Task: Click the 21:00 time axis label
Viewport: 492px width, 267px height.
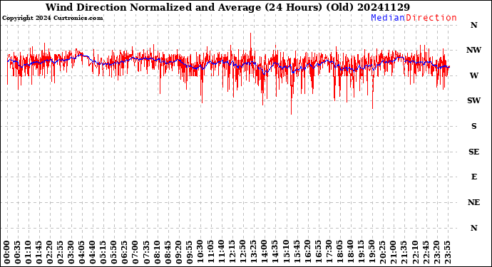Action: [x=393, y=252]
